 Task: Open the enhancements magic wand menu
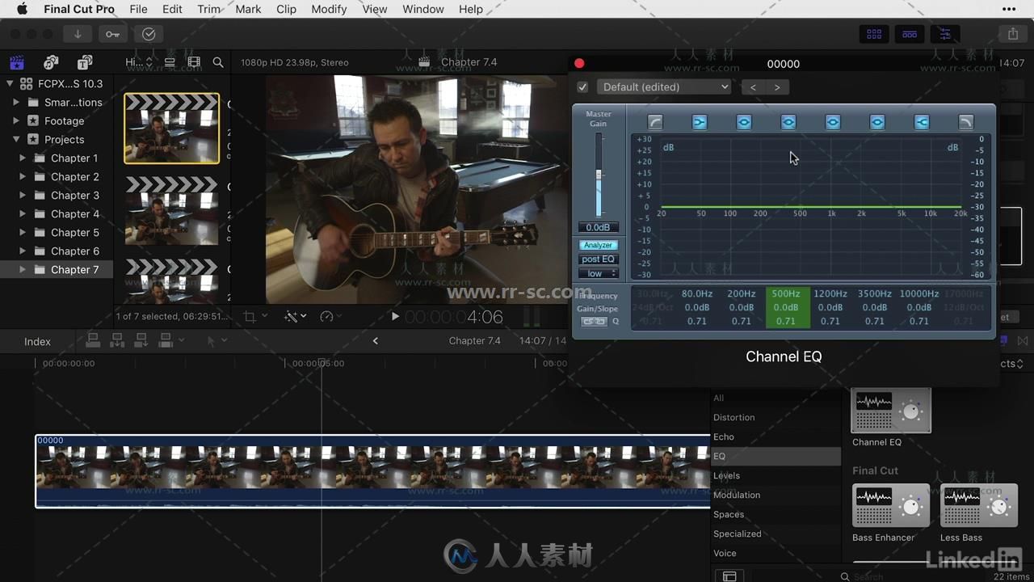(295, 317)
